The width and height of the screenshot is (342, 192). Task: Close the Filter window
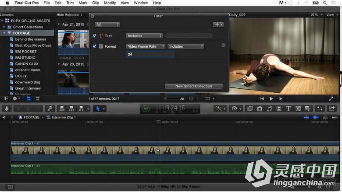(93, 16)
